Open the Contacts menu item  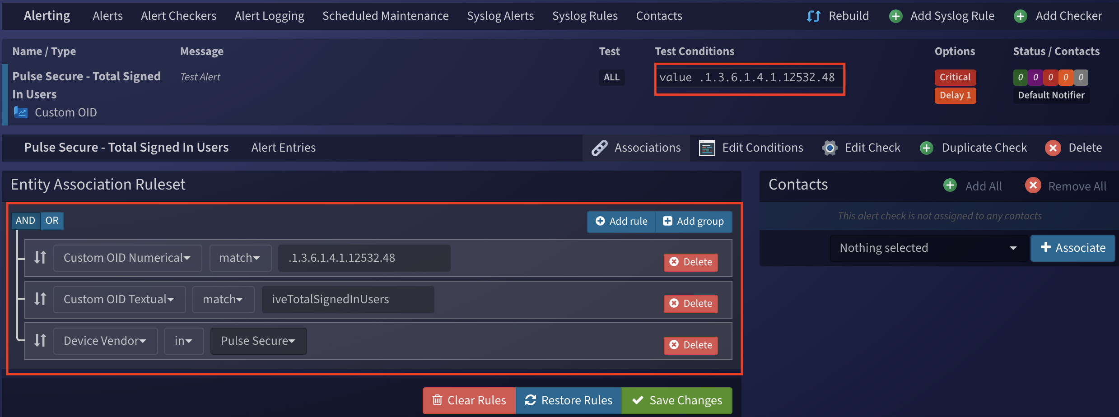pos(659,16)
